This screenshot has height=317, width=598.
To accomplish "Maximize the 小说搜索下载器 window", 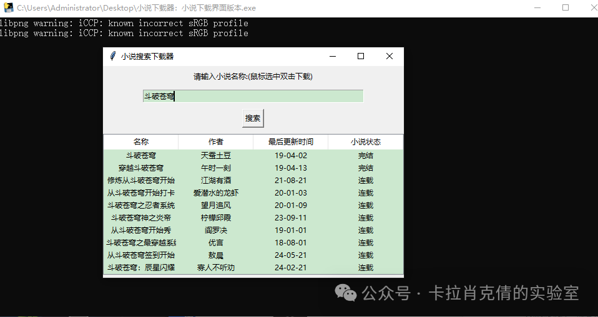I will tap(361, 56).
